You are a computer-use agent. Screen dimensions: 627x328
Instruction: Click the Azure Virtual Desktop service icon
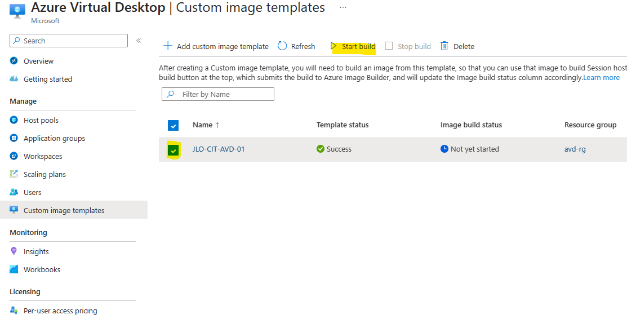click(17, 11)
